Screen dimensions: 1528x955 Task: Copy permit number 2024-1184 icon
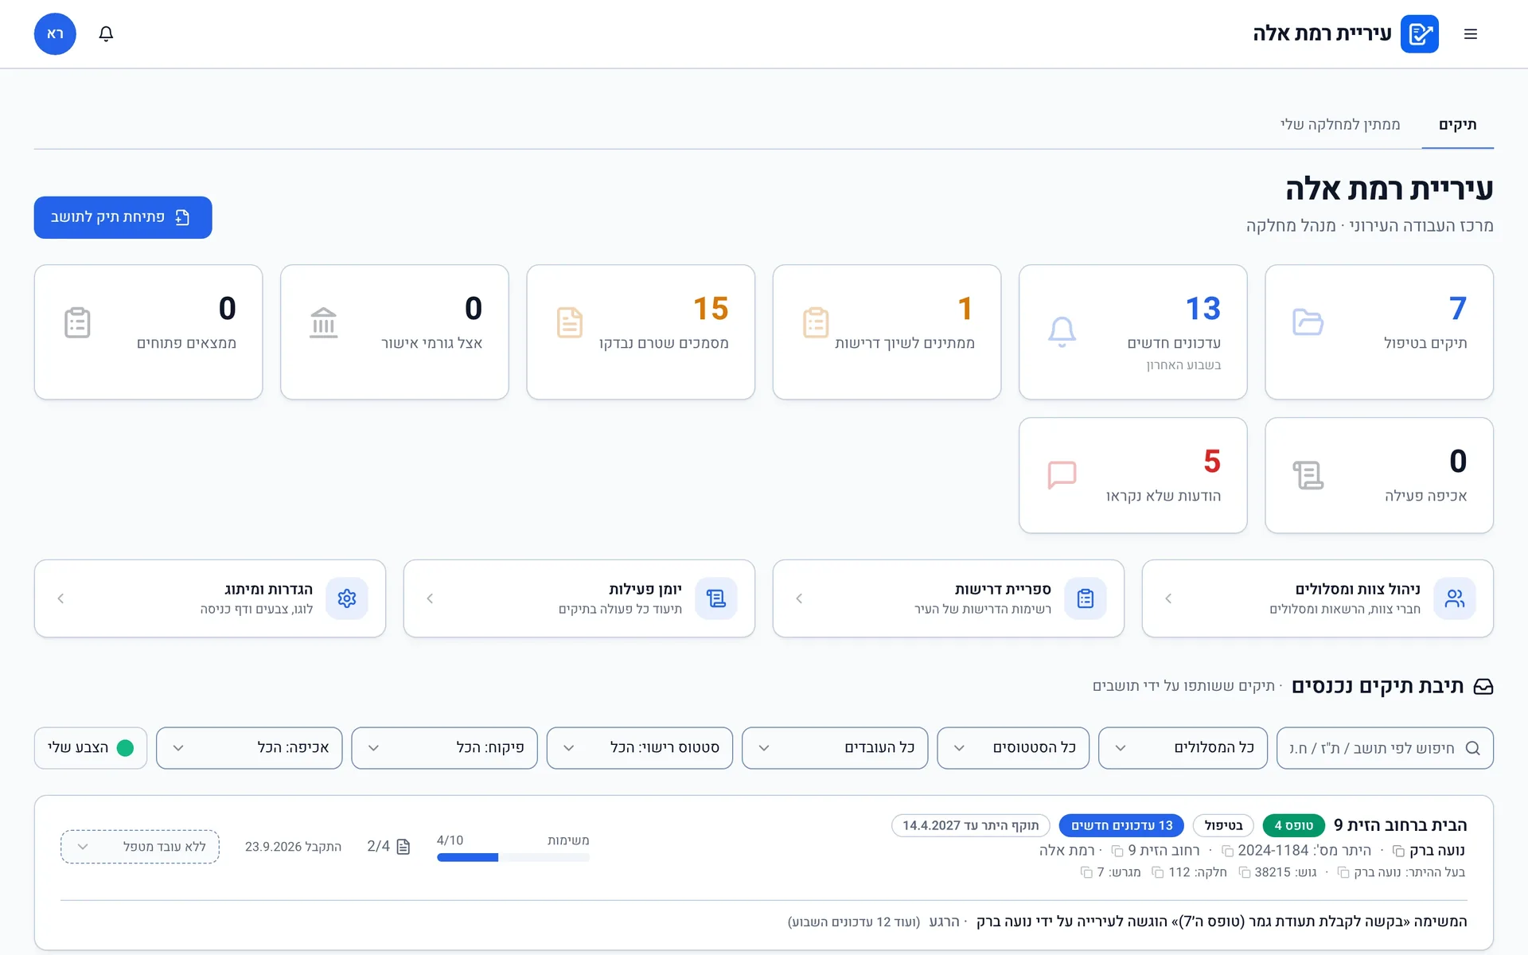pos(1227,851)
